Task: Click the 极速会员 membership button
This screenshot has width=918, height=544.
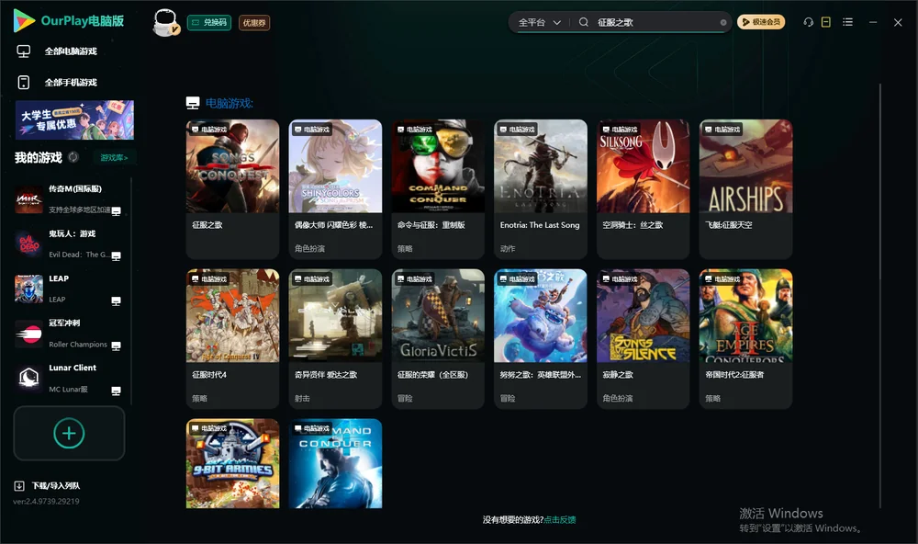Action: pos(761,22)
